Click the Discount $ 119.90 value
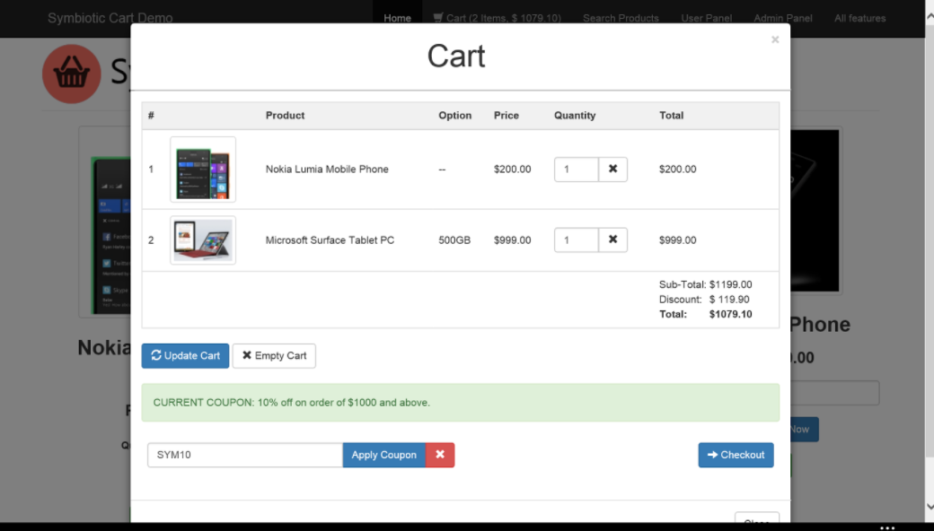Image resolution: width=934 pixels, height=531 pixels. click(729, 300)
